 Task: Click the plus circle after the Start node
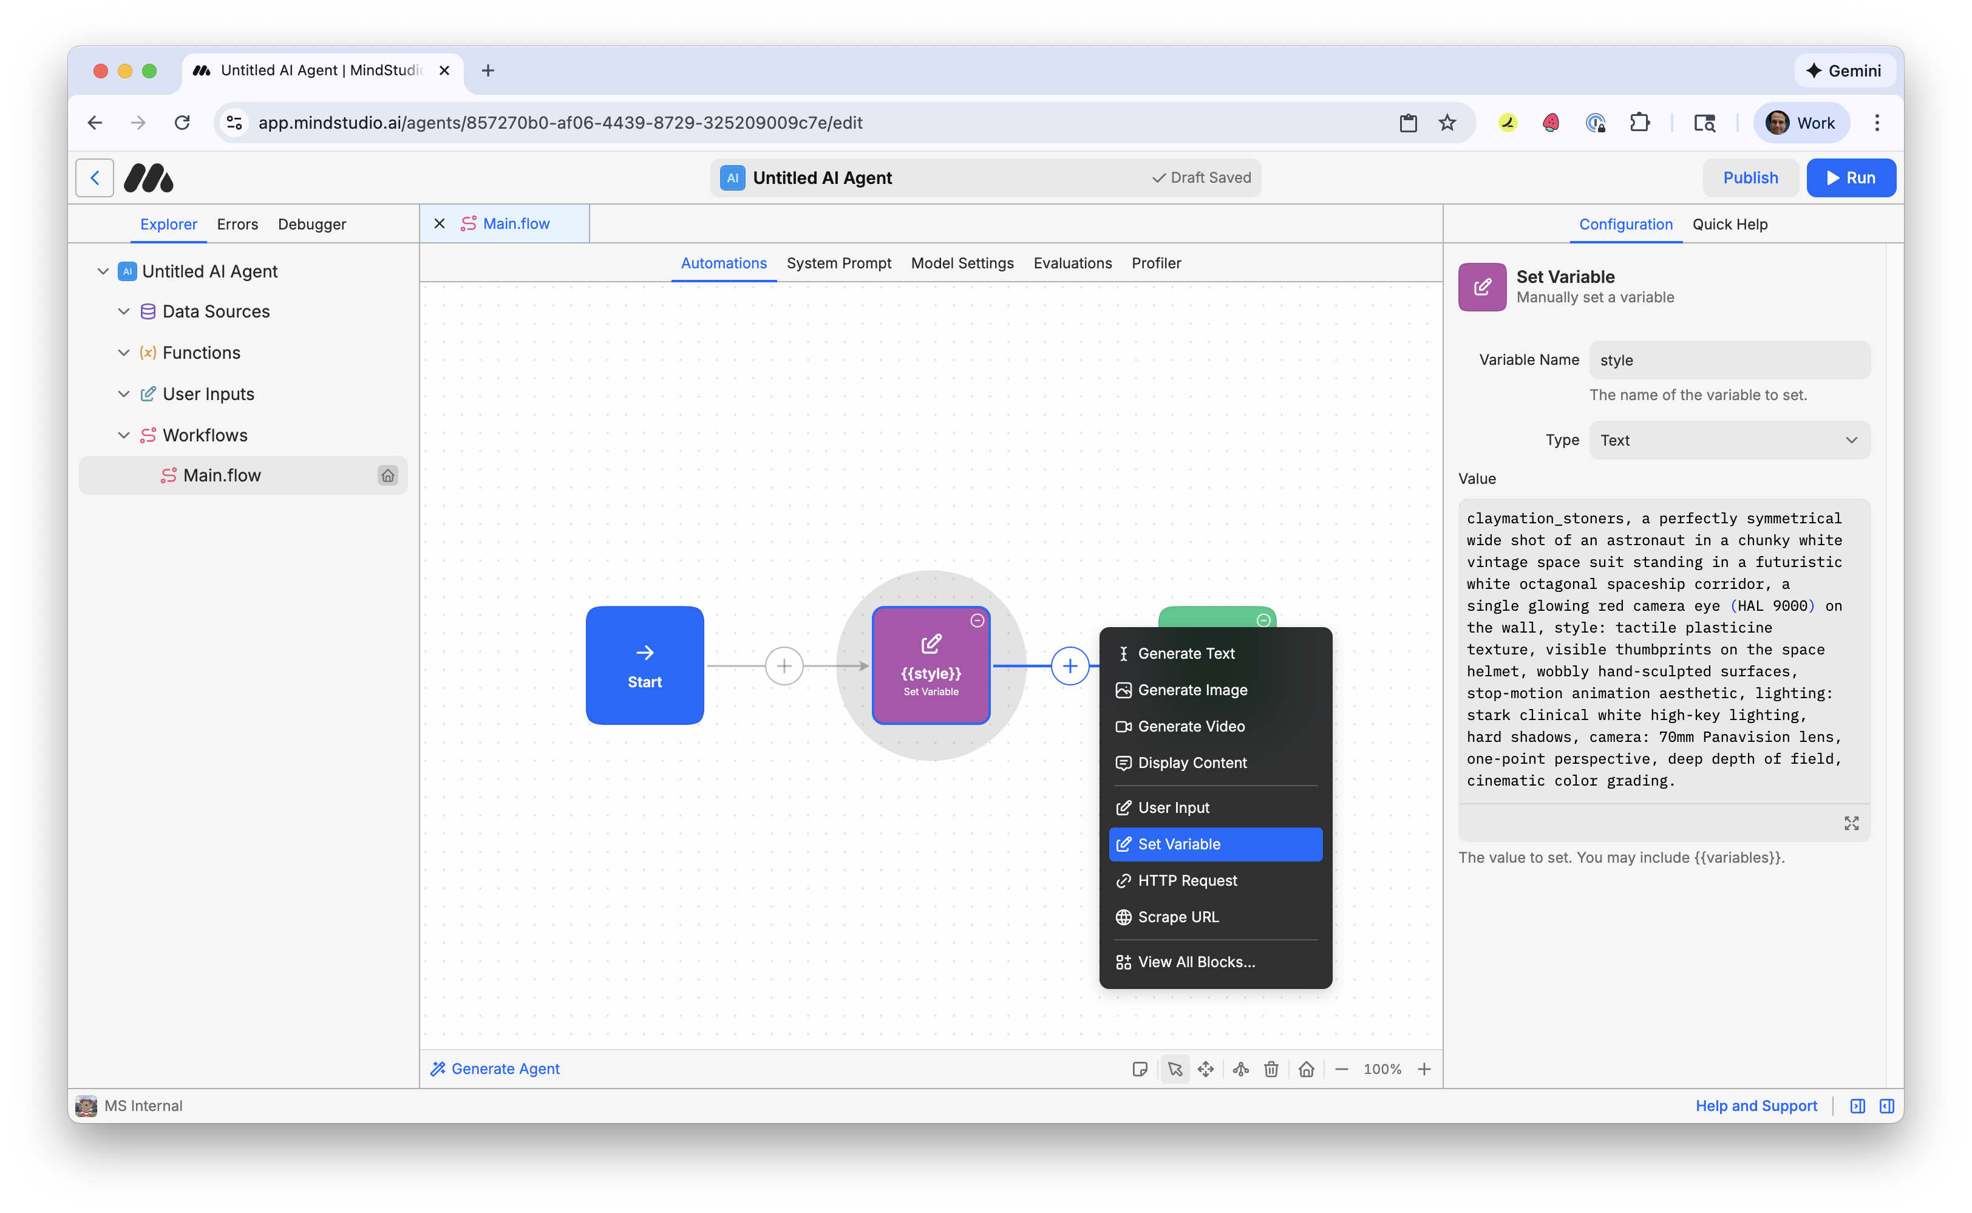[784, 666]
